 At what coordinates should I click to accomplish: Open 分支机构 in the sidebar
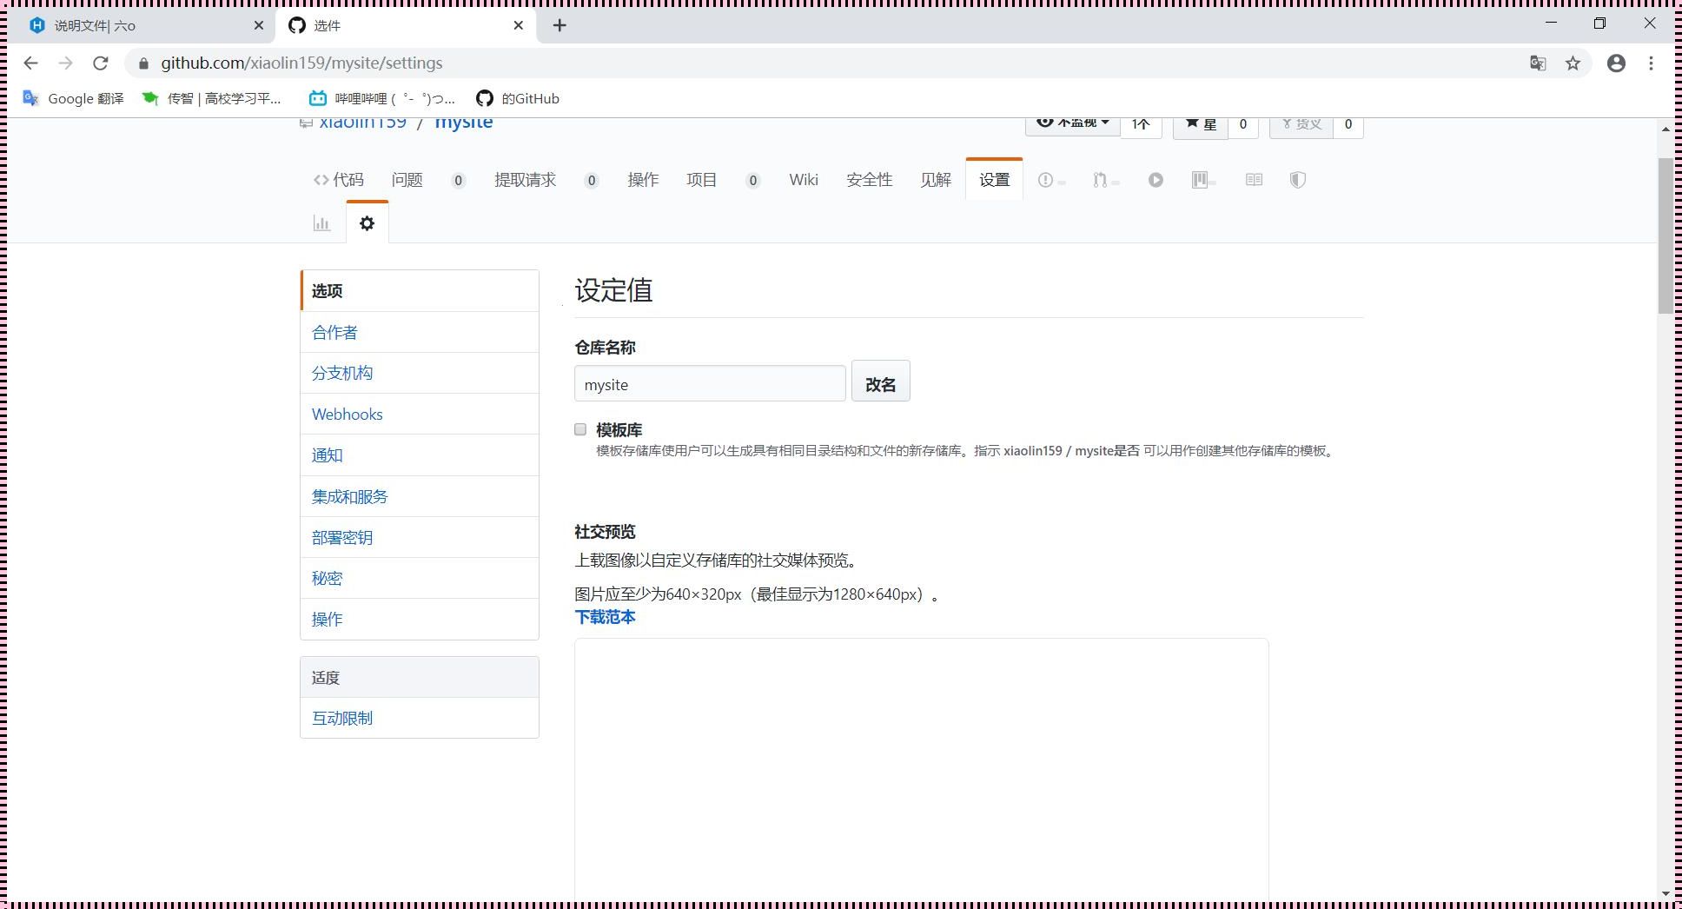[x=420, y=373]
